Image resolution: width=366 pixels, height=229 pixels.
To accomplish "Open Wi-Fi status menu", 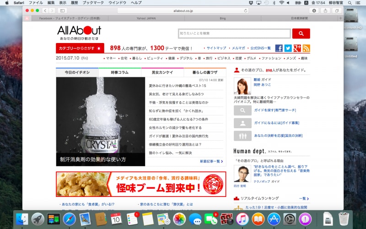I will click(281, 3).
